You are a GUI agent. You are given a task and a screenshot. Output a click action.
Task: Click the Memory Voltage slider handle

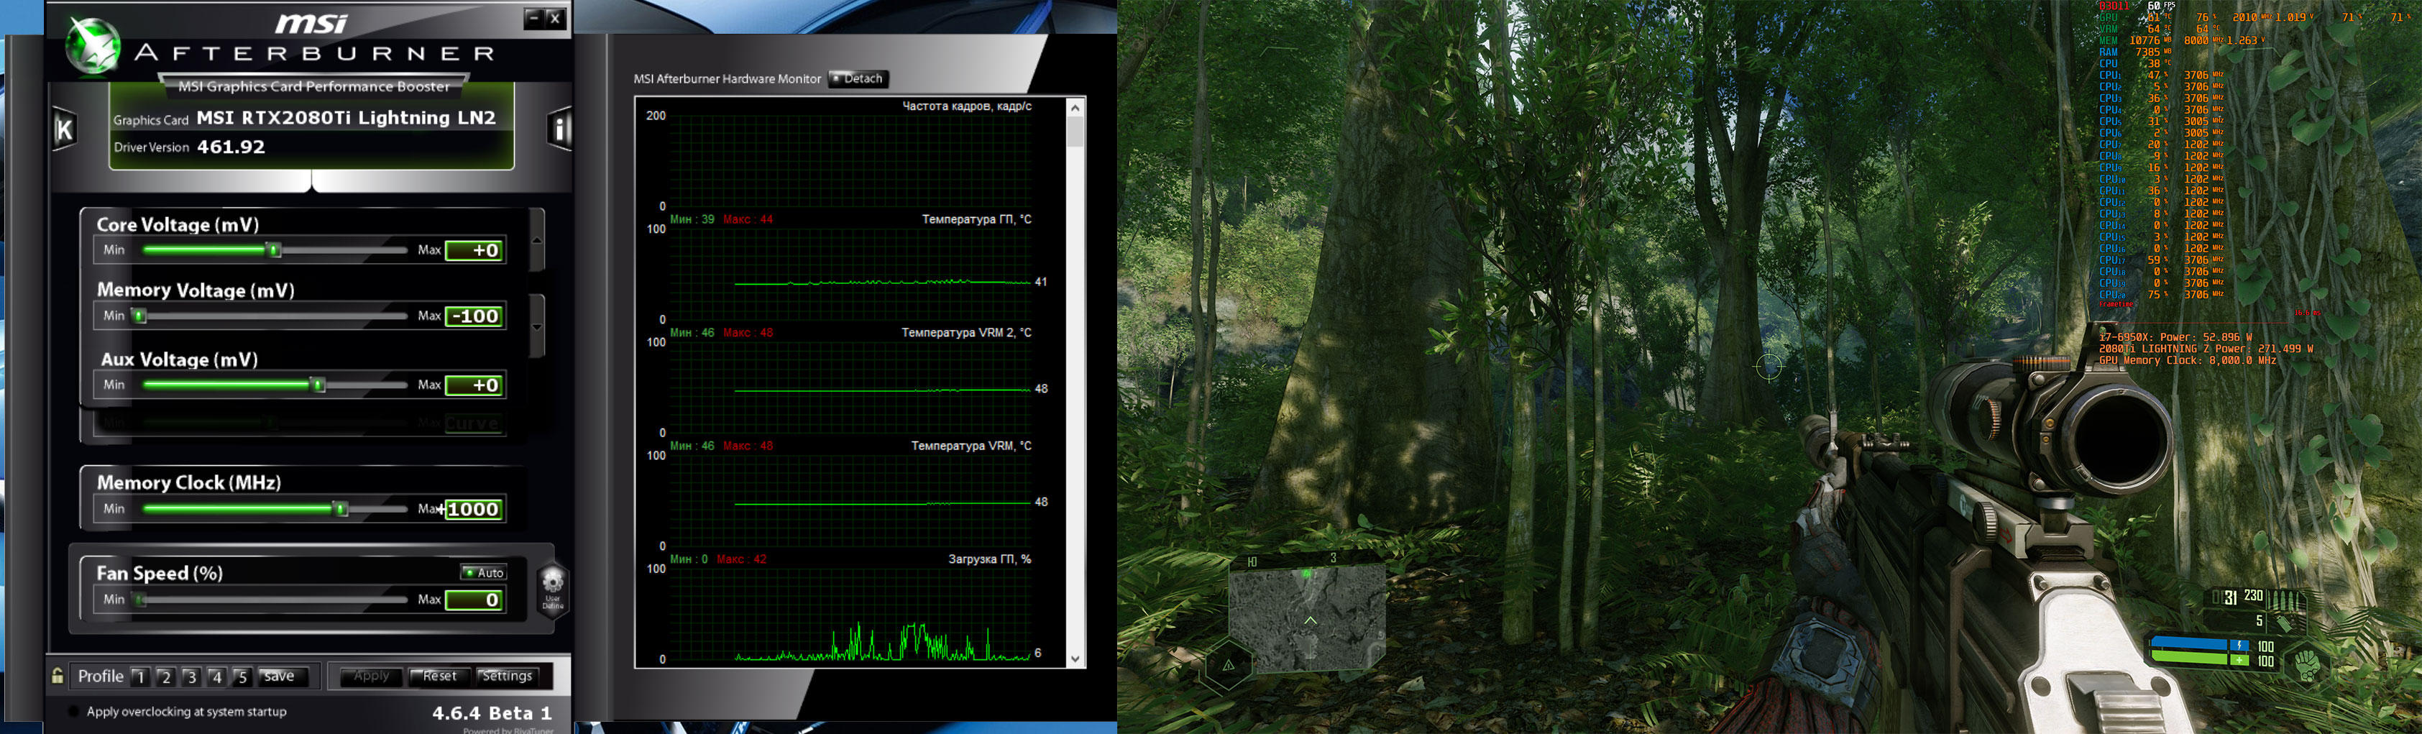(140, 316)
